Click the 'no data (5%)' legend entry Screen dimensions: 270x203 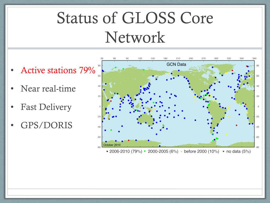[238, 151]
